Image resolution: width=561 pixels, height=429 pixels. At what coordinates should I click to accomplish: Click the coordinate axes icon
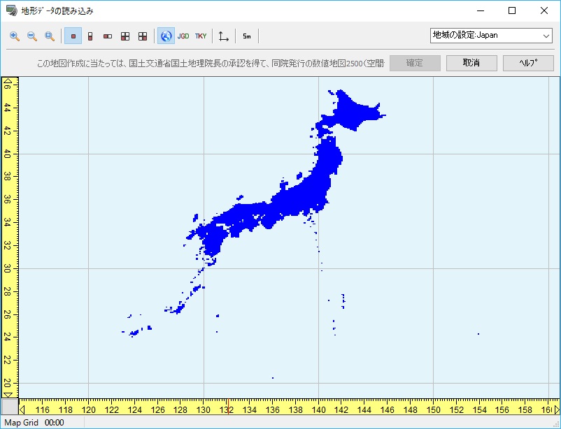pyautogui.click(x=223, y=36)
